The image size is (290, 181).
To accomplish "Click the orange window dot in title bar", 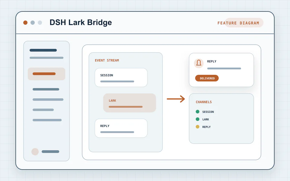I will coord(25,23).
